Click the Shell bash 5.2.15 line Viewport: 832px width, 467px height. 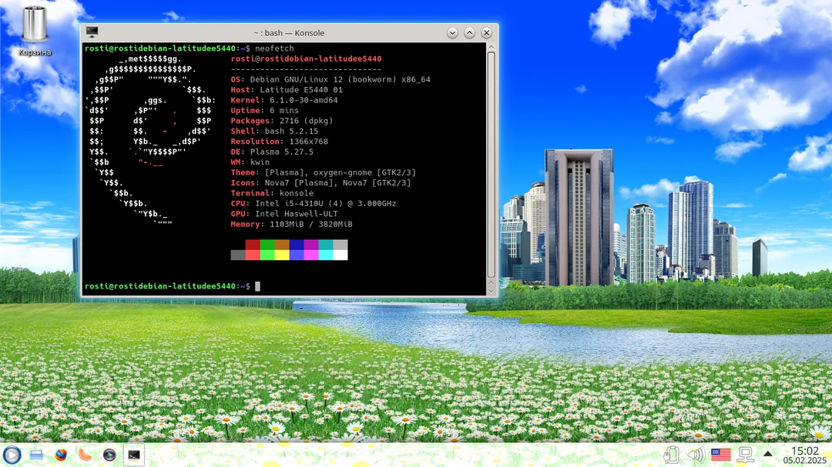pyautogui.click(x=274, y=132)
